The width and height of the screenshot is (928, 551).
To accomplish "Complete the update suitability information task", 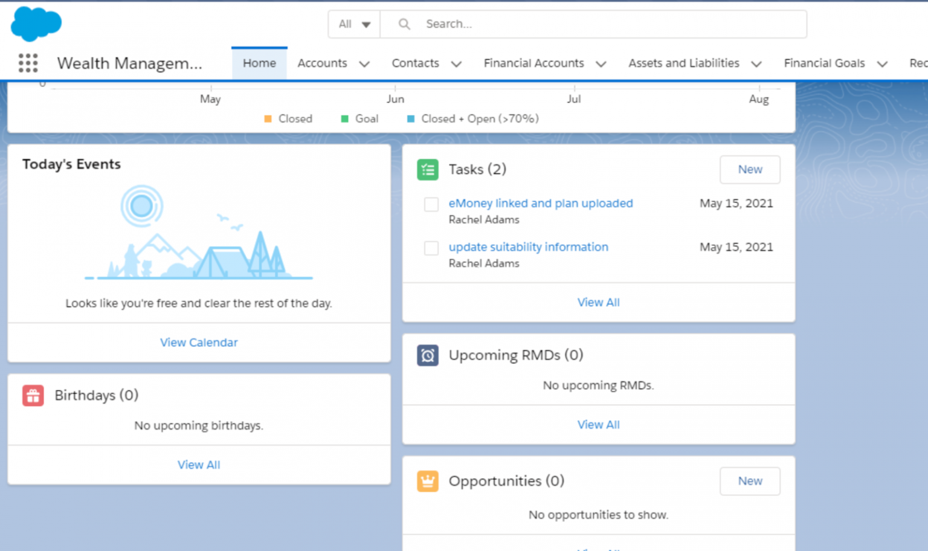I will click(431, 248).
